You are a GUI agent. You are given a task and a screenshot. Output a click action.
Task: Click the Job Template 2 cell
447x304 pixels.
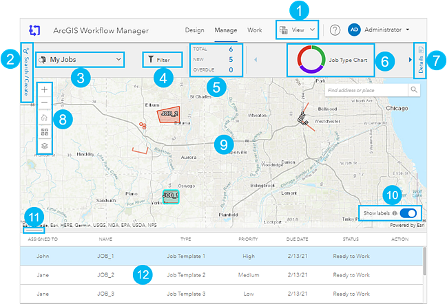[x=186, y=275]
